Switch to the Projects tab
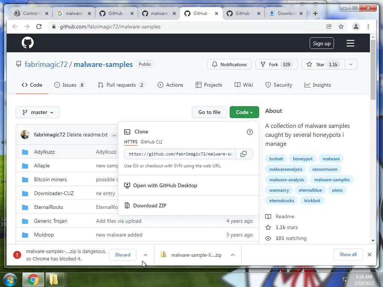Image resolution: width=383 pixels, height=287 pixels. coord(209,85)
